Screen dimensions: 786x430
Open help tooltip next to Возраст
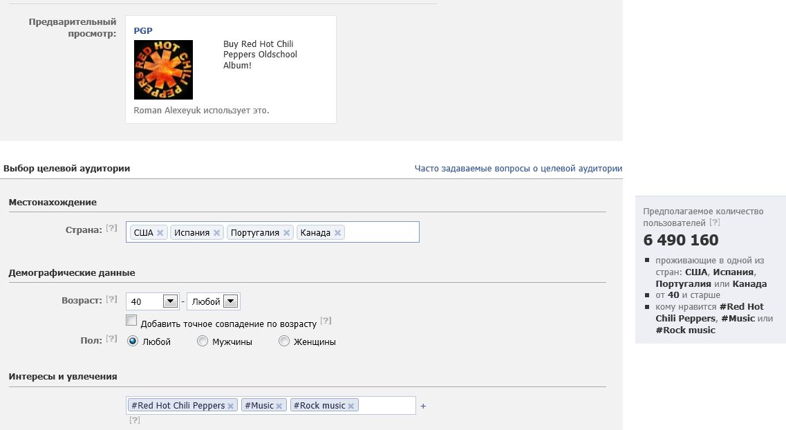(111, 299)
